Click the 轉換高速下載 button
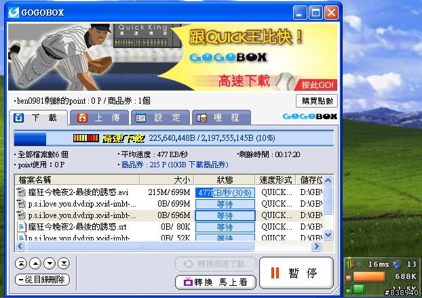This screenshot has width=422, height=298. (x=216, y=264)
